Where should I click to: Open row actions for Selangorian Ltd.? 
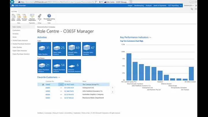point(61,88)
